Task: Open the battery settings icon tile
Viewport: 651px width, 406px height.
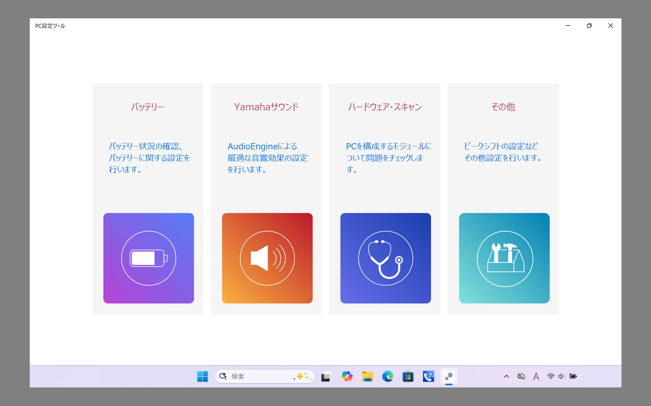Action: click(x=148, y=258)
